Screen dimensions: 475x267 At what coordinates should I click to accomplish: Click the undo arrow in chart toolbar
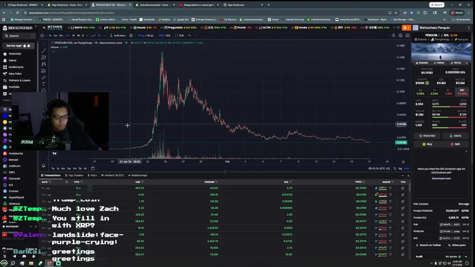point(190,36)
